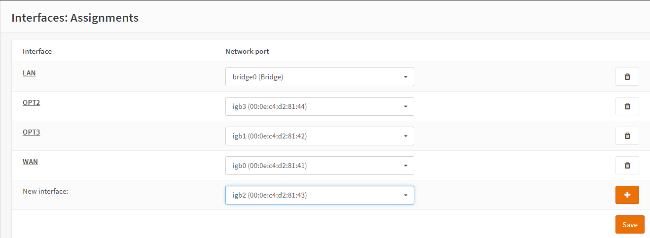The height and width of the screenshot is (238, 650).
Task: Open the WAN interface link
Action: pyautogui.click(x=30, y=162)
